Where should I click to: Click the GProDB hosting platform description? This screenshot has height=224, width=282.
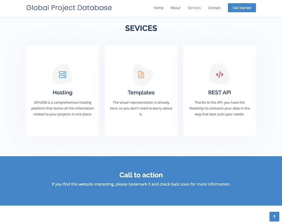point(62,108)
